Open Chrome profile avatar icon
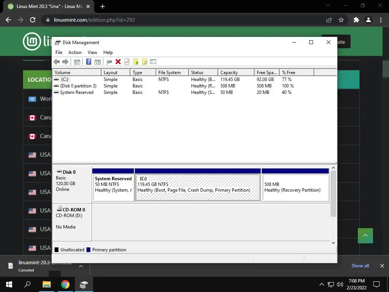Image resolution: width=389 pixels, height=292 pixels. [368, 20]
